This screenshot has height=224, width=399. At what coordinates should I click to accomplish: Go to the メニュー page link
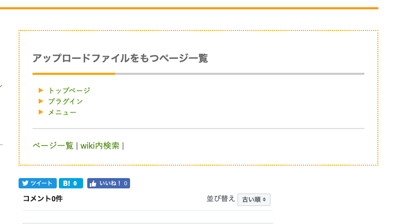(x=62, y=112)
